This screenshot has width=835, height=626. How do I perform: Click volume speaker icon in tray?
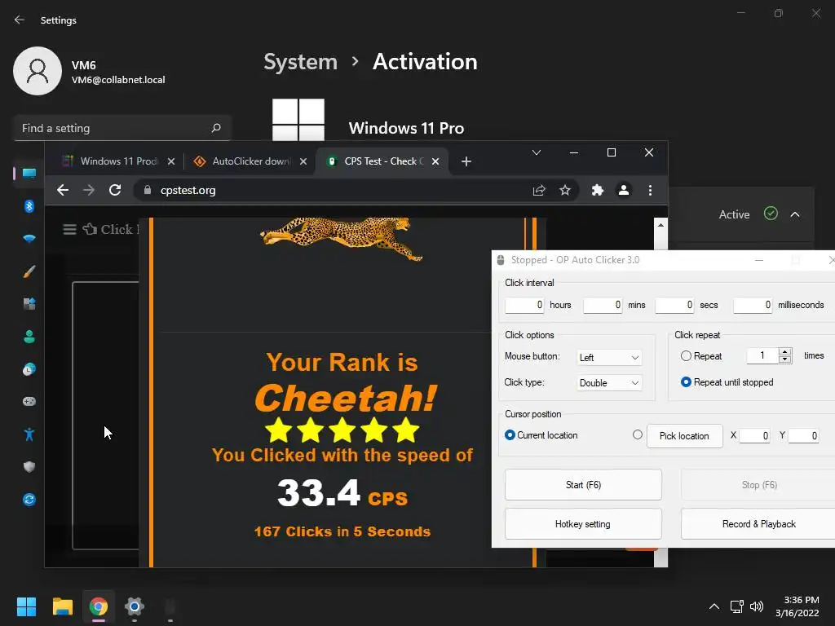(x=757, y=606)
